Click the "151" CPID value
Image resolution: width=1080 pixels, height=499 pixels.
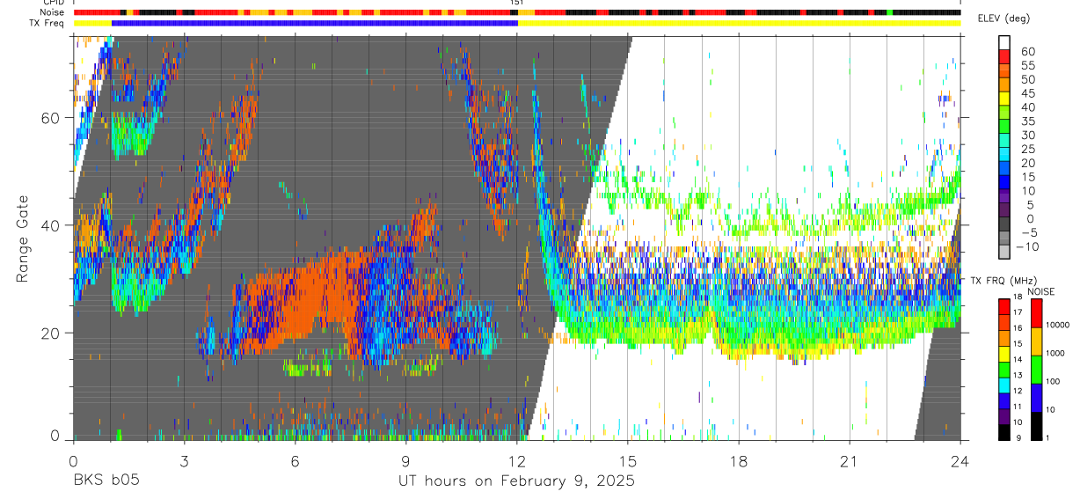517,3
